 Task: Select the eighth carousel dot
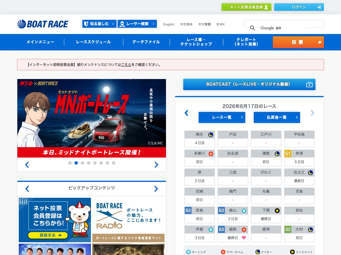coord(114,163)
